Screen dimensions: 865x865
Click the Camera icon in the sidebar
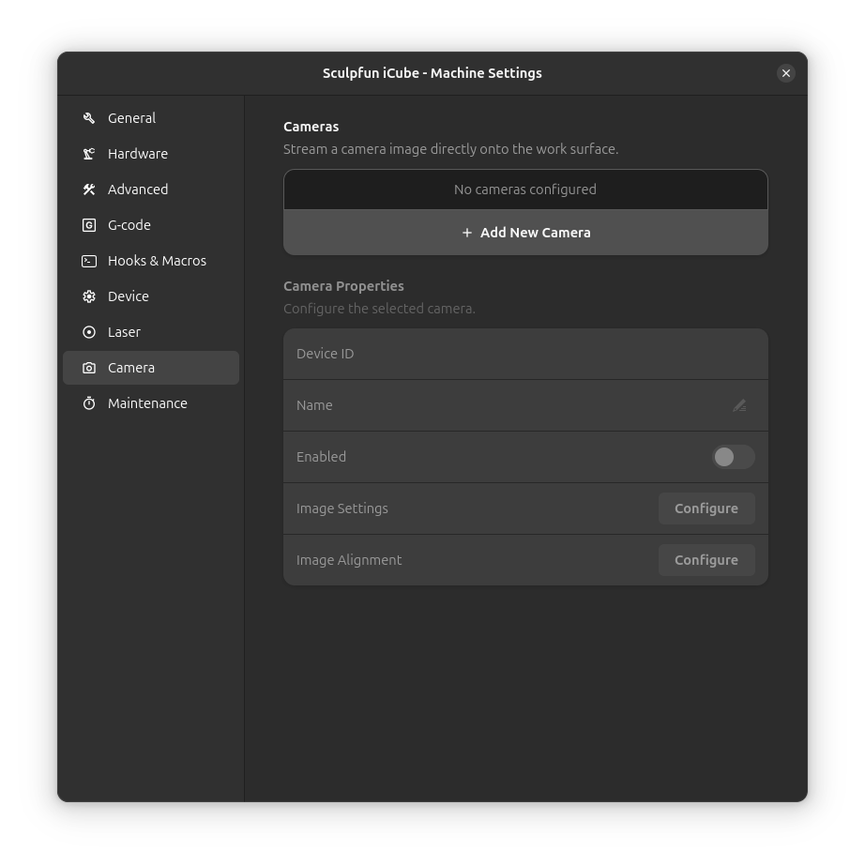click(88, 368)
